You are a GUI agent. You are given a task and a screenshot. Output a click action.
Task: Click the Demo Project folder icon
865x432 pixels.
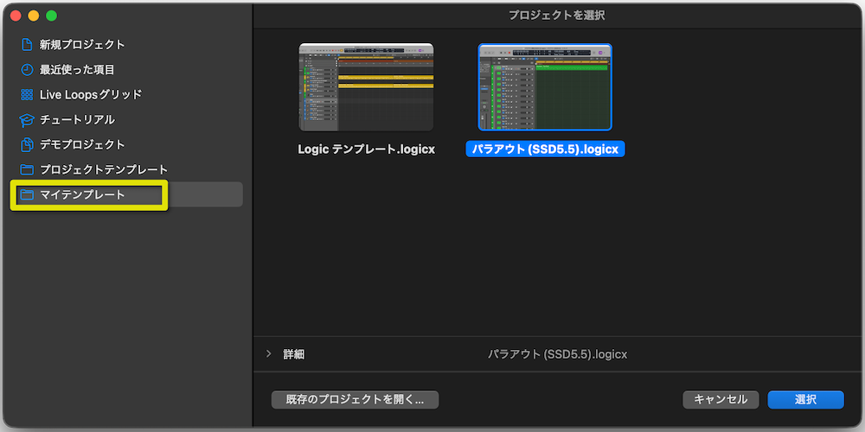pyautogui.click(x=27, y=145)
